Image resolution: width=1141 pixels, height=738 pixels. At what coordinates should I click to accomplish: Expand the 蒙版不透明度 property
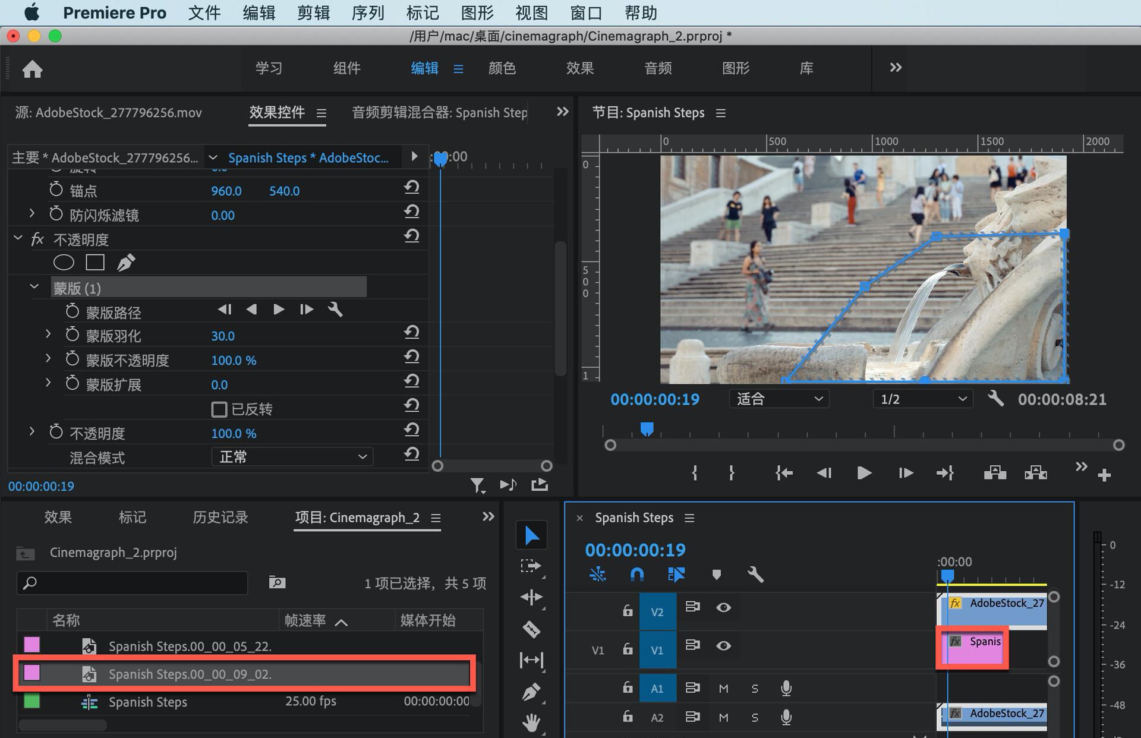coord(48,359)
